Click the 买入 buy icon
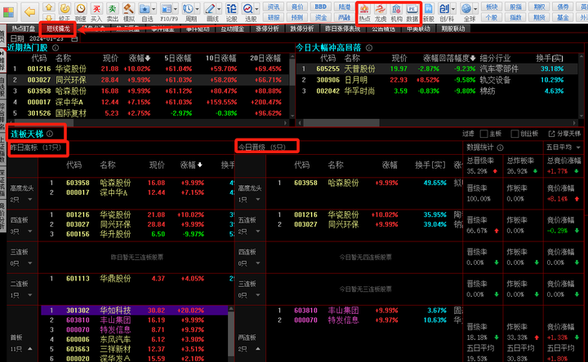Screen dimensions: 588x362 [96, 11]
